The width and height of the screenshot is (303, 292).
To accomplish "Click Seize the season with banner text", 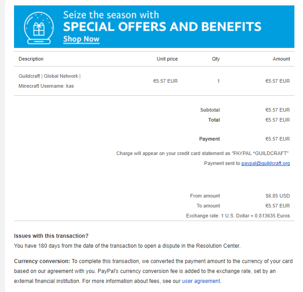I will (111, 15).
